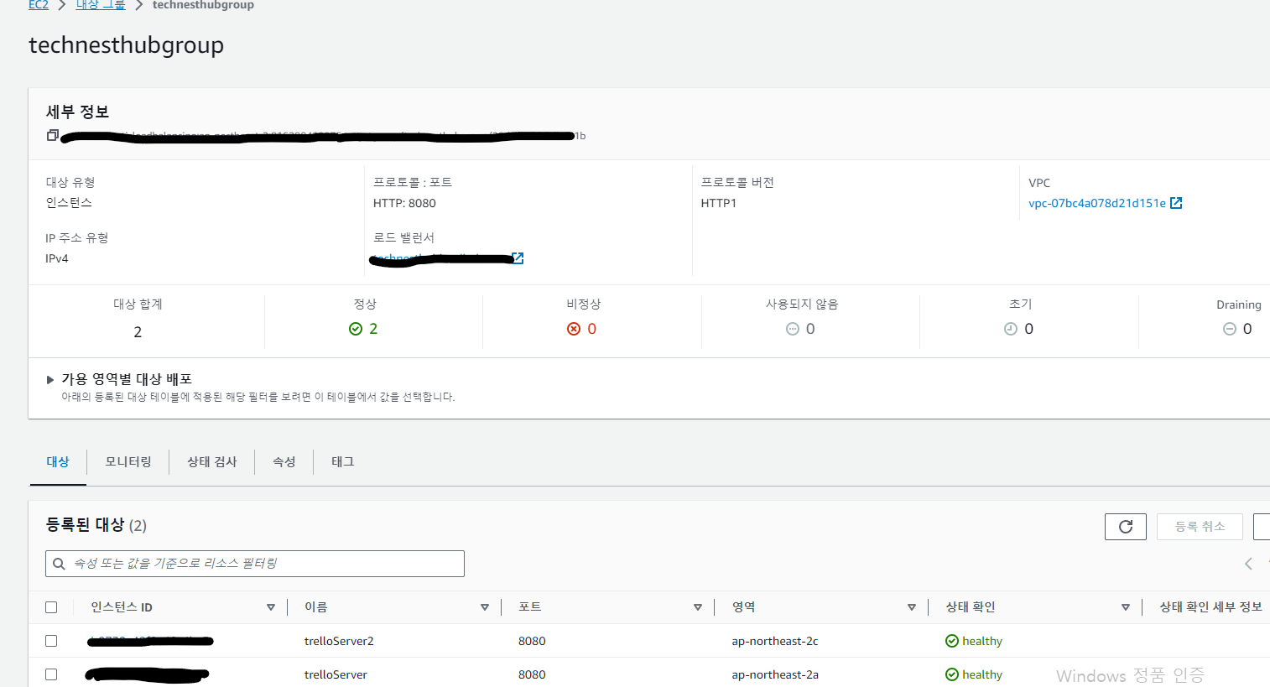Click port 8080 cell for trelloServer2
Image resolution: width=1270 pixels, height=687 pixels.
[x=532, y=641]
